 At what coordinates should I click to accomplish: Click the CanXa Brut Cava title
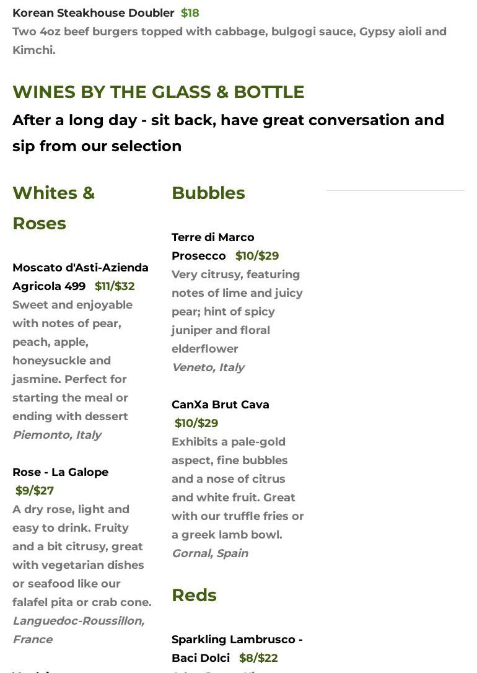pyautogui.click(x=220, y=405)
